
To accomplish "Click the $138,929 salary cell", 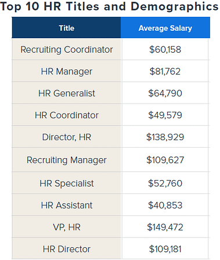I will click(165, 137).
